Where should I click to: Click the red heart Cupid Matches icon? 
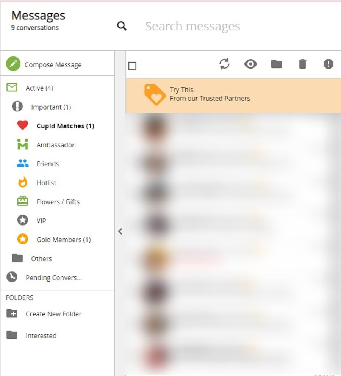(23, 125)
